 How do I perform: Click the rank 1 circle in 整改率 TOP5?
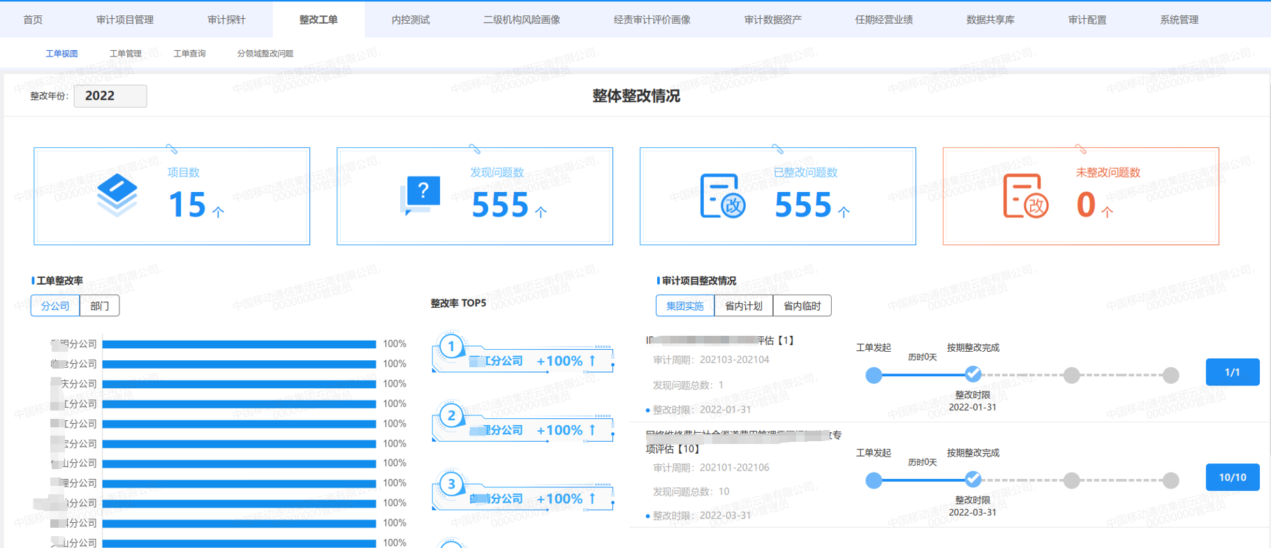coord(451,346)
